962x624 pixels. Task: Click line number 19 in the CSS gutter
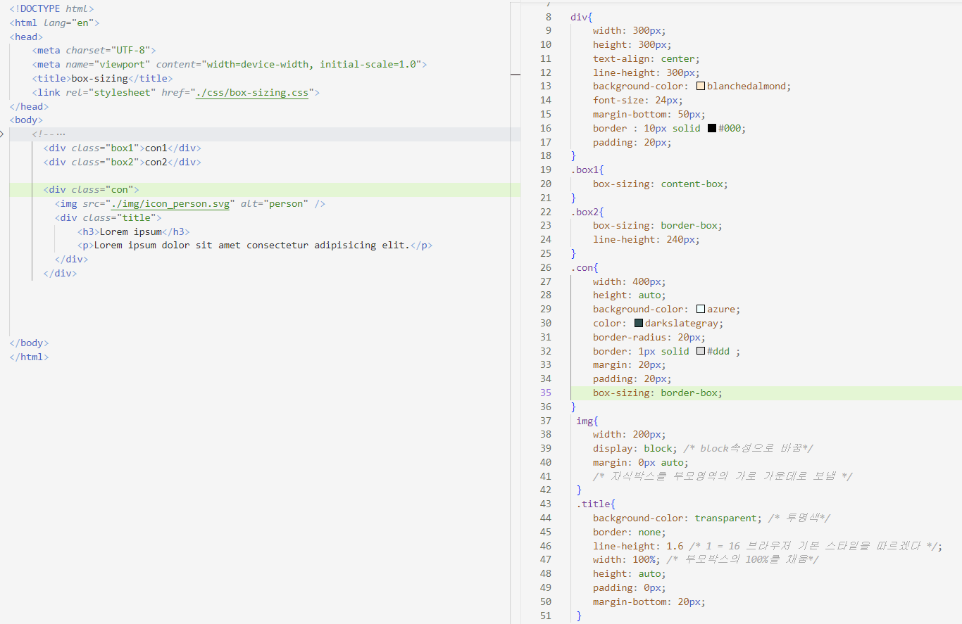coord(546,170)
